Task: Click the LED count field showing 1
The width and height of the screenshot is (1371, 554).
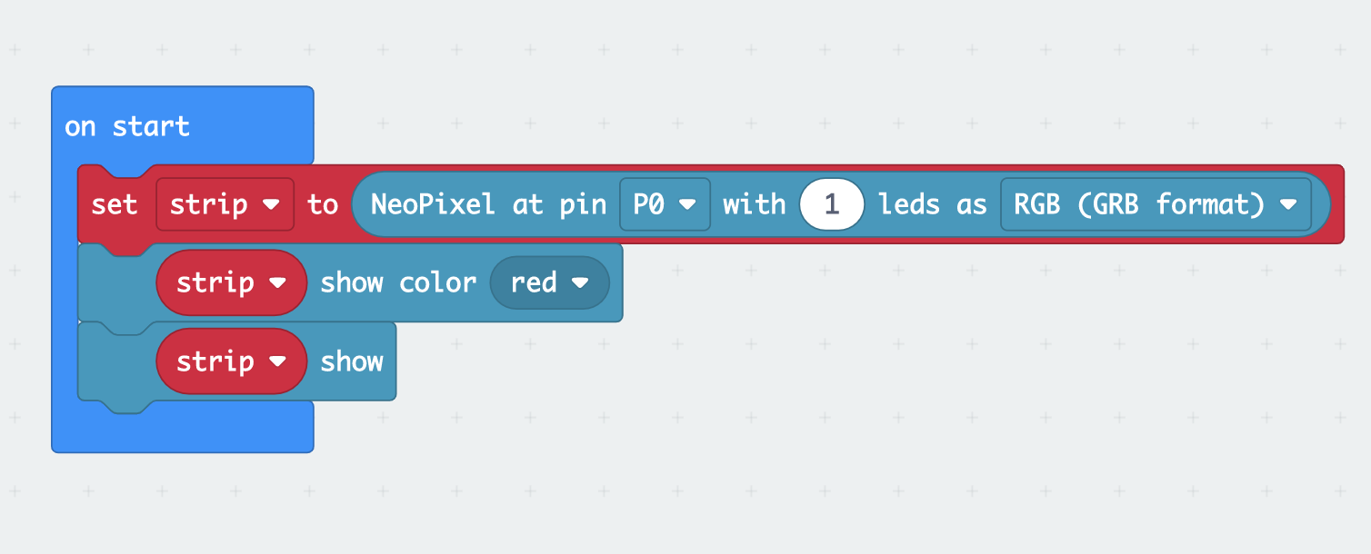Action: [x=831, y=204]
